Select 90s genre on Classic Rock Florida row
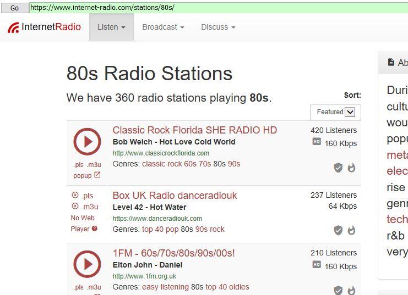408x295 pixels. (234, 164)
